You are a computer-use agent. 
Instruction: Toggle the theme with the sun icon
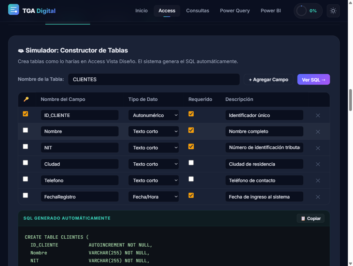tap(333, 11)
